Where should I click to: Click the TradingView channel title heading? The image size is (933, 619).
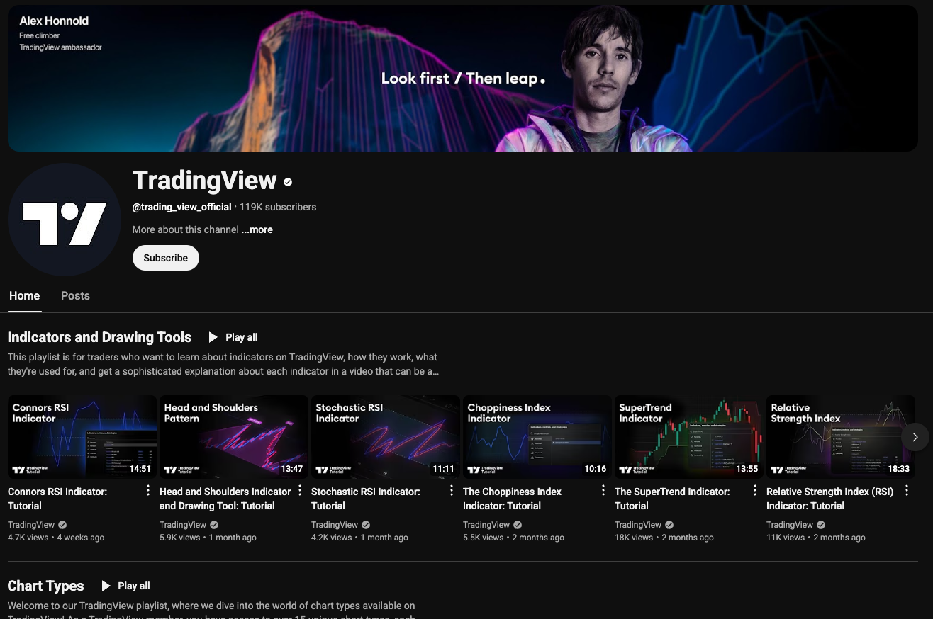[204, 181]
